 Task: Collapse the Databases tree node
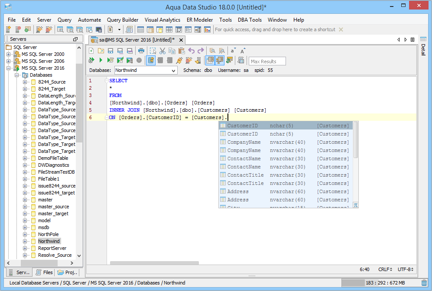point(17,75)
